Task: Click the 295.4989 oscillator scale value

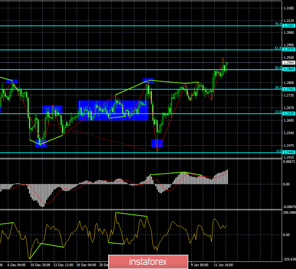Action: (x=288, y=213)
